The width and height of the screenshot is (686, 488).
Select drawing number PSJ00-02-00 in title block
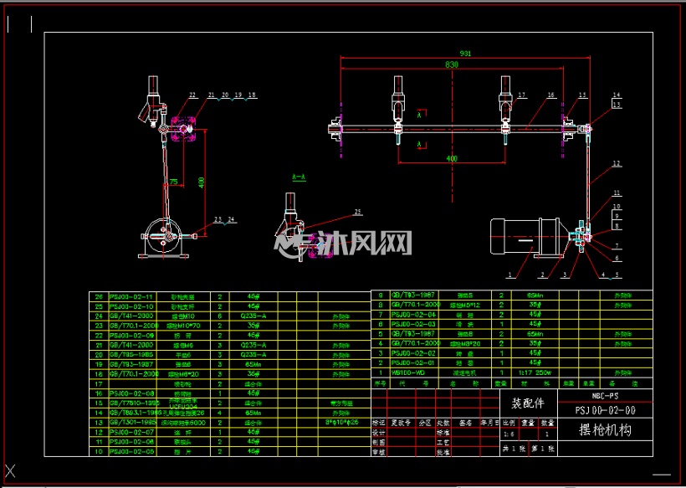(605, 410)
